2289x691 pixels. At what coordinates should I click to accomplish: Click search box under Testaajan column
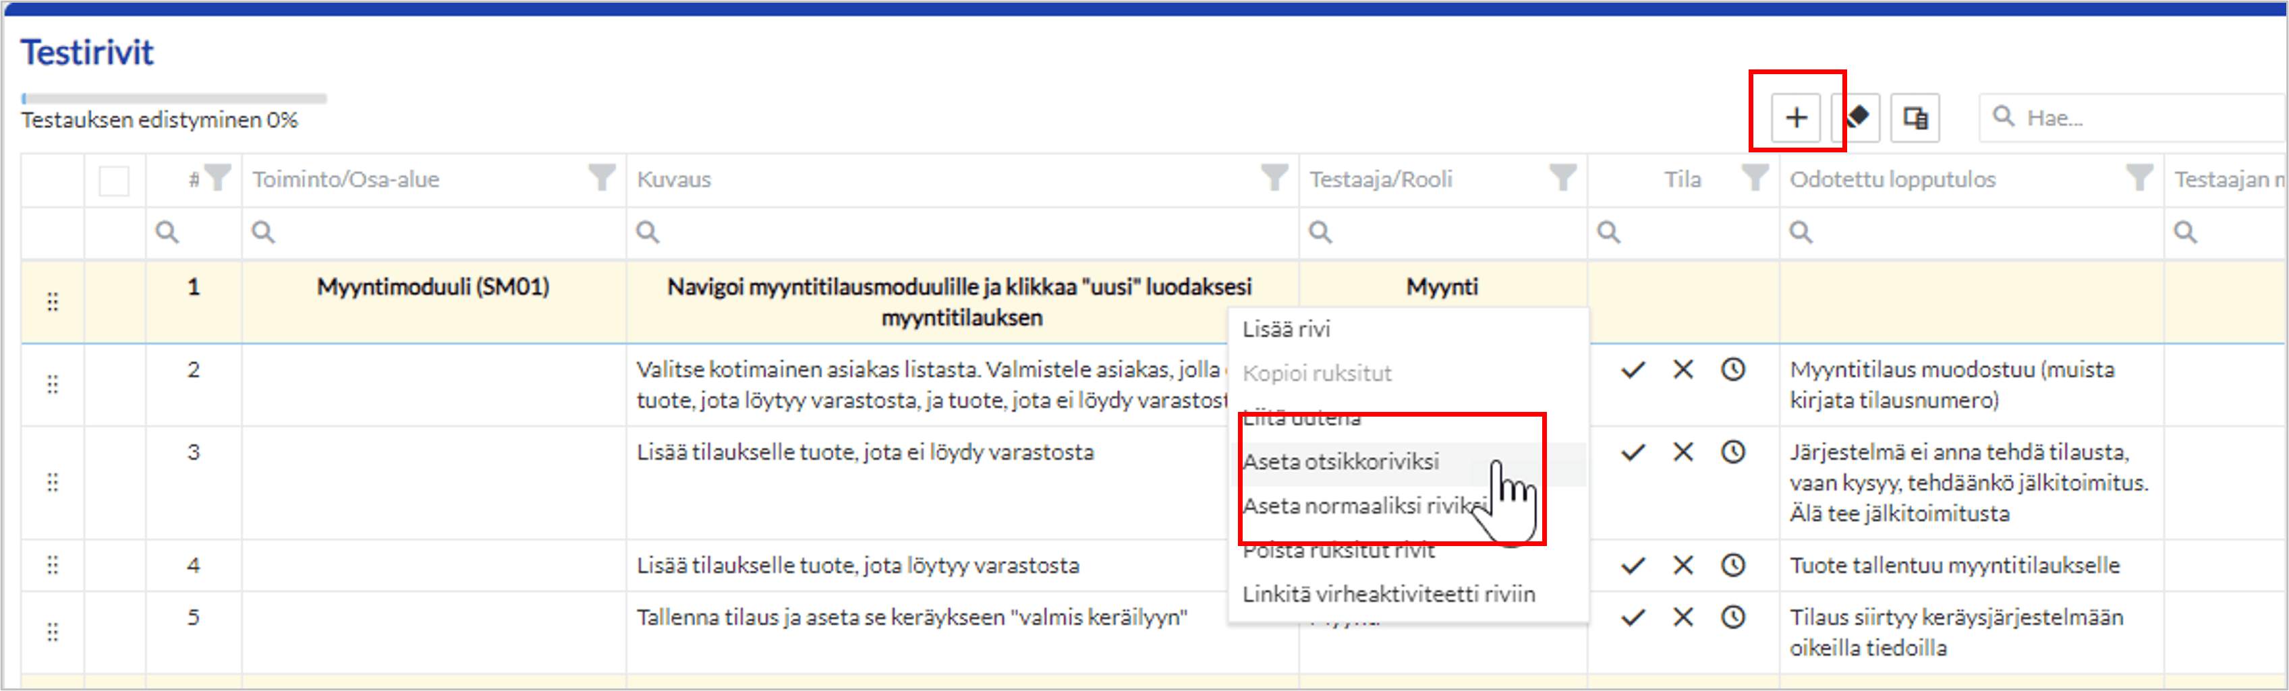[x=2226, y=233]
